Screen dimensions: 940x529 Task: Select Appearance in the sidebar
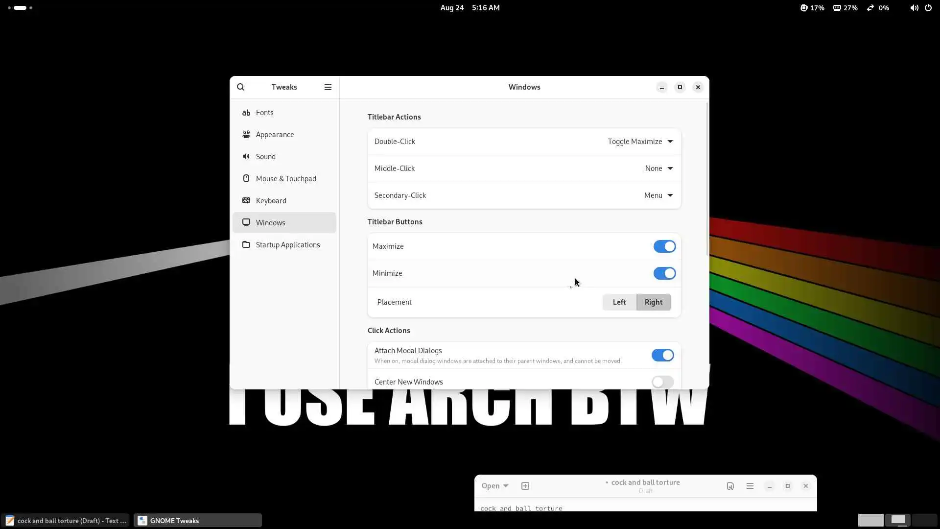pos(275,135)
